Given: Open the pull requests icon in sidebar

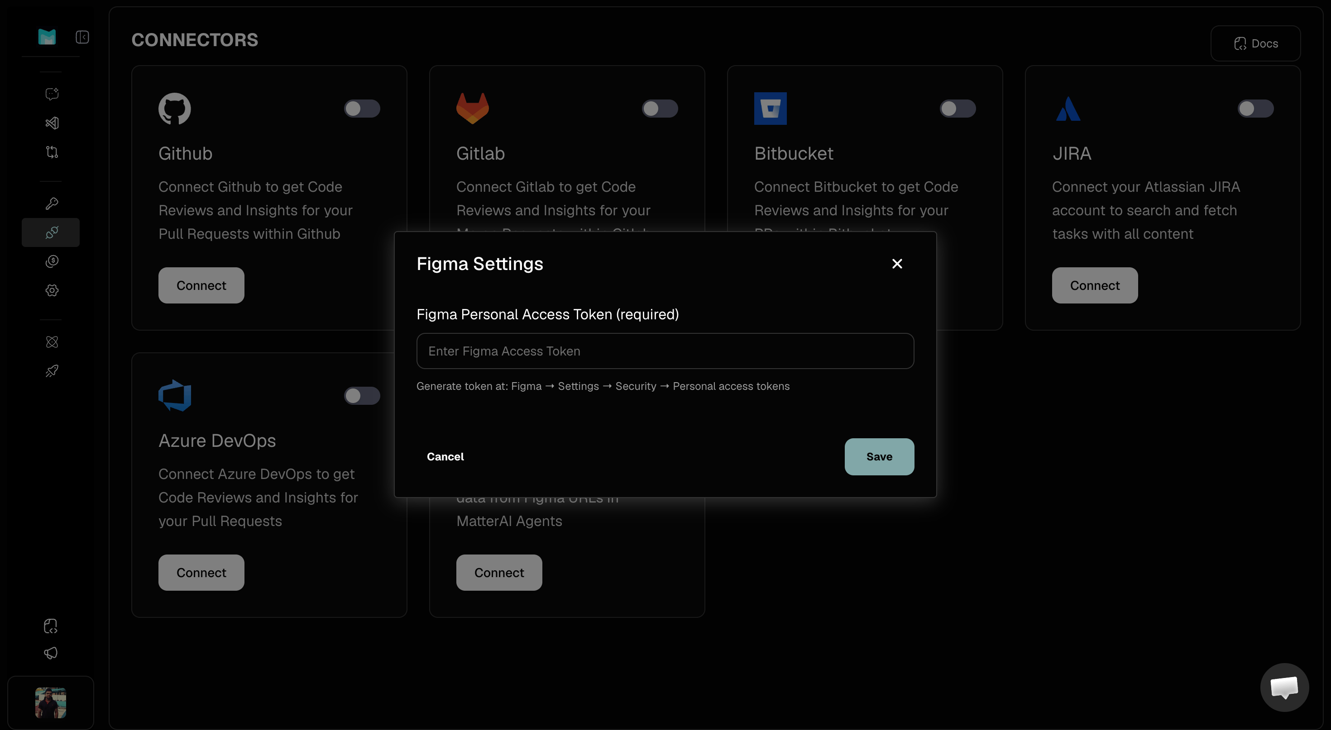Looking at the screenshot, I should [x=52, y=152].
